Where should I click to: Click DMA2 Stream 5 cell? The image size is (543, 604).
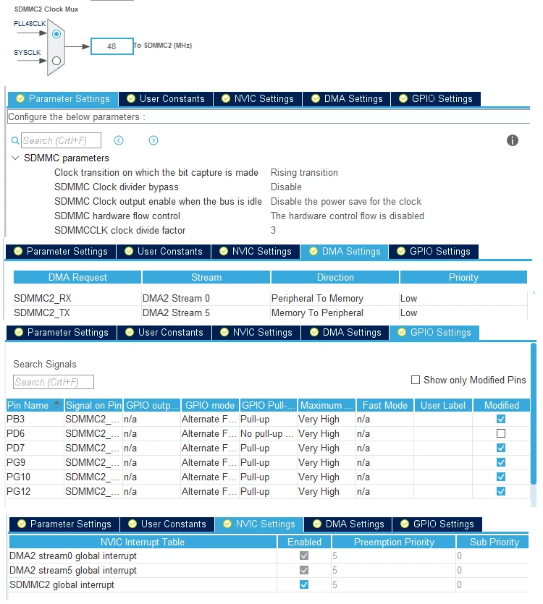pos(206,312)
